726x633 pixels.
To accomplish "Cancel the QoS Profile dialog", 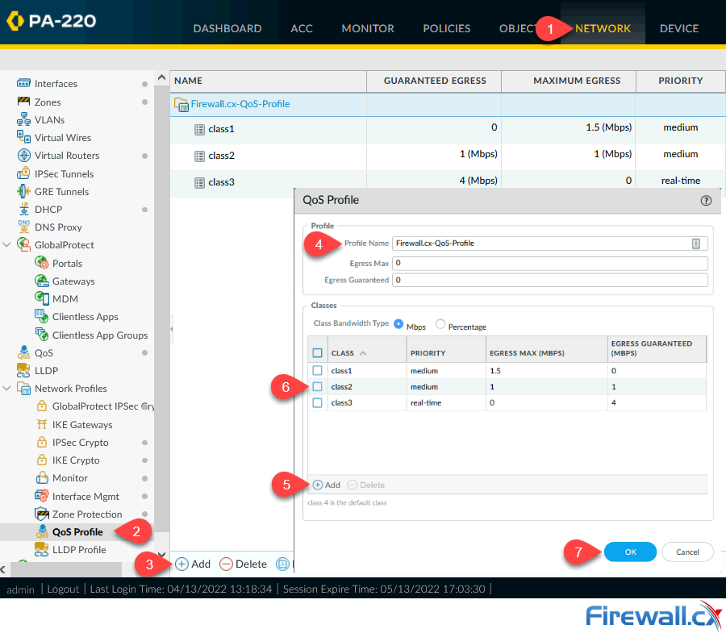I will (x=687, y=552).
